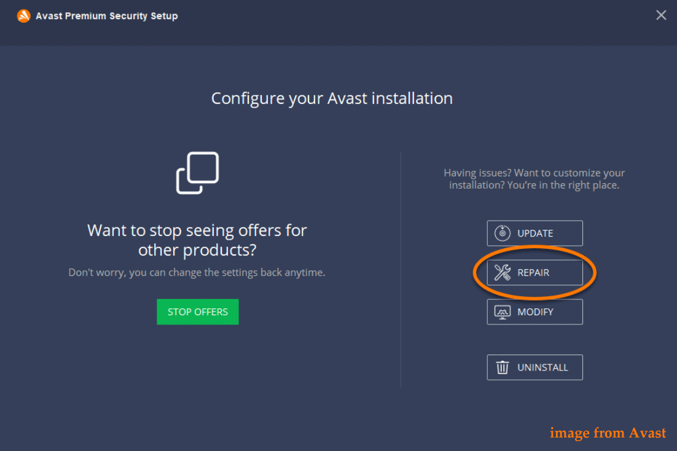The height and width of the screenshot is (451, 677).
Task: Open MODIFY via its text label
Action: point(535,312)
